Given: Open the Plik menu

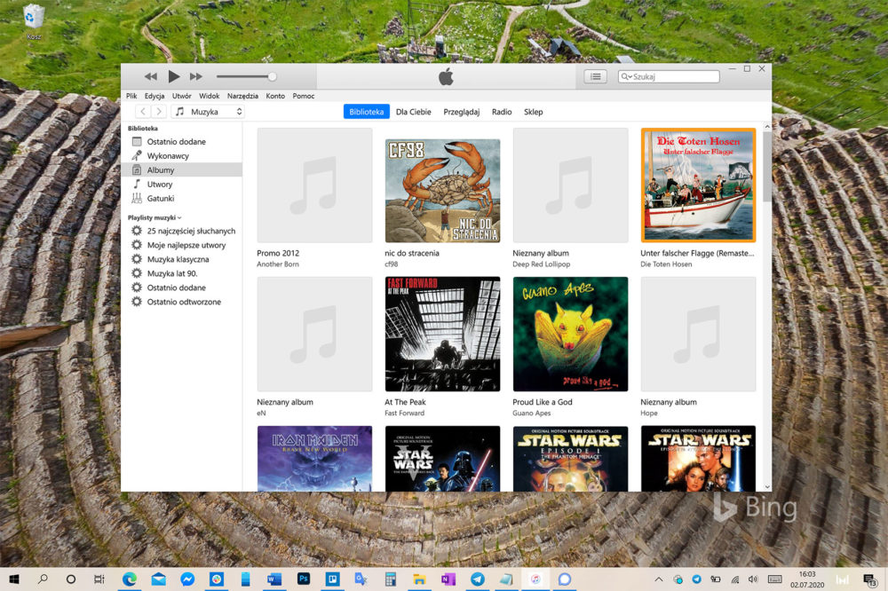Looking at the screenshot, I should (x=131, y=96).
